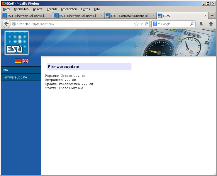
Task: Go to the home page icon
Action: click(211, 24)
